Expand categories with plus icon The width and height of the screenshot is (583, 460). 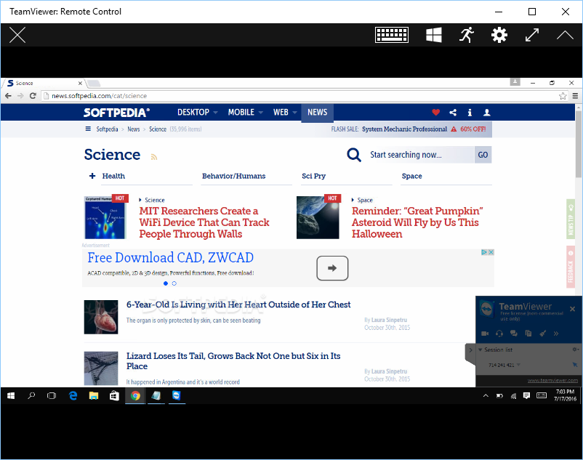92,176
